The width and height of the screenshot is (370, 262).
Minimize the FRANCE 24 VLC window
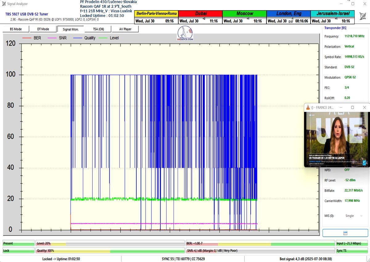[341, 108]
